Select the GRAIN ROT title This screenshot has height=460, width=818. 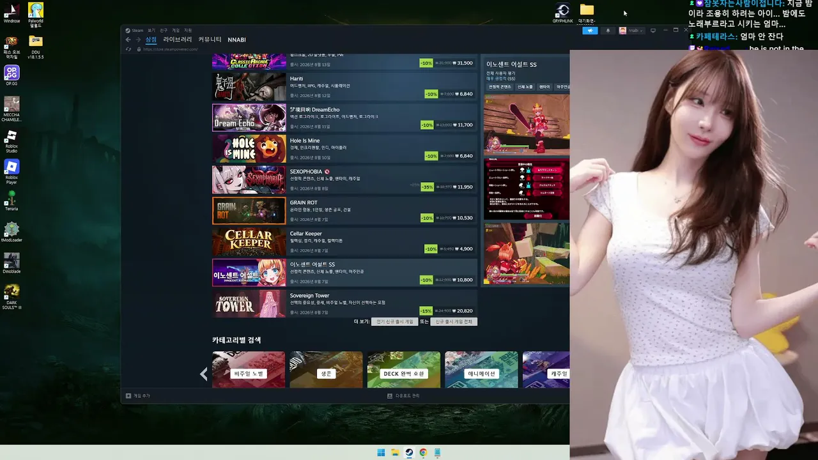point(304,203)
